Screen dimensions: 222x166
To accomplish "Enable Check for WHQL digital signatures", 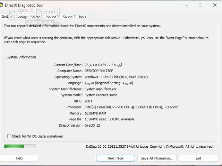I will [9, 136].
